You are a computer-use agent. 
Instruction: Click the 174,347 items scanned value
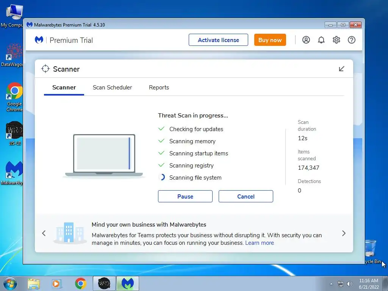click(308, 168)
